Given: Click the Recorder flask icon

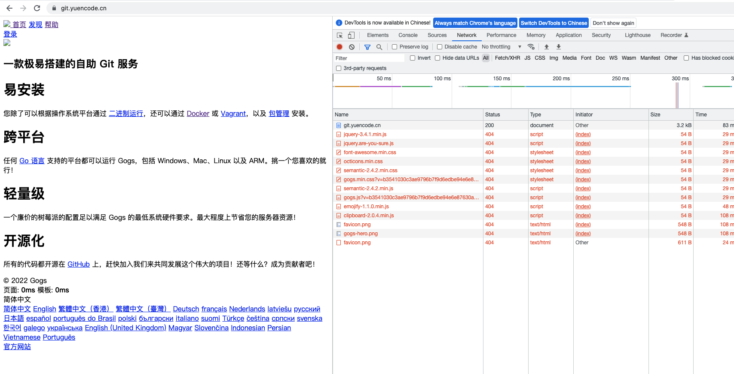Looking at the screenshot, I should (x=686, y=35).
